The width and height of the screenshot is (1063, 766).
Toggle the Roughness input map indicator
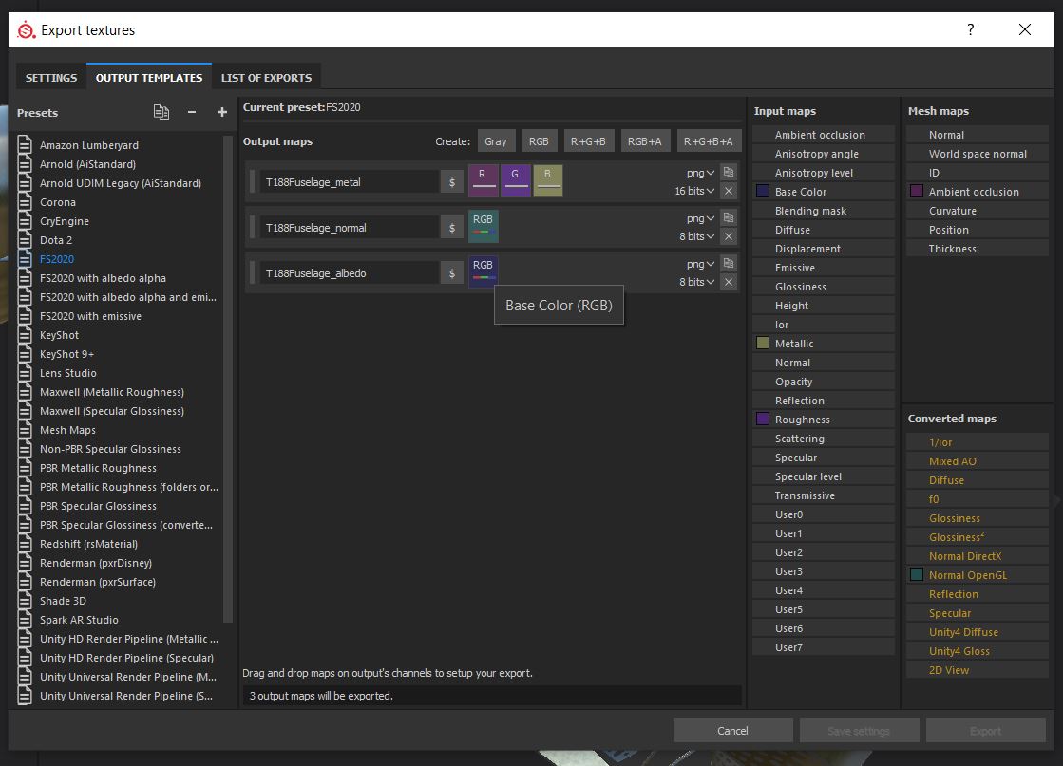761,419
